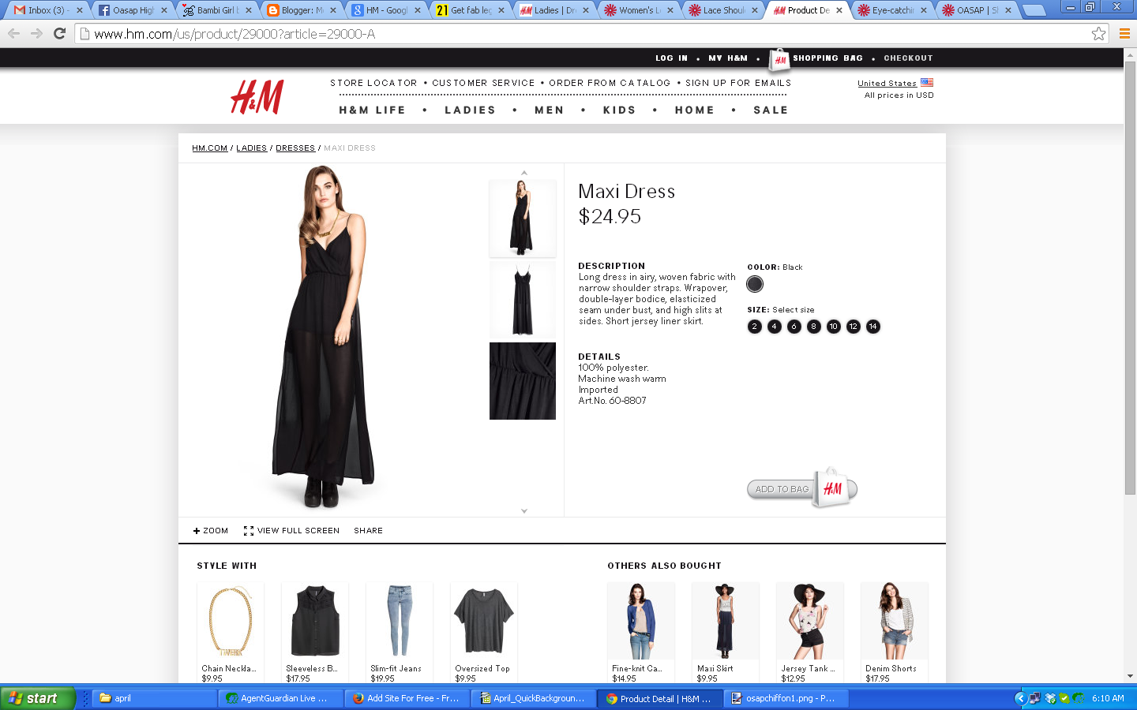Open the Maxi Skirt product
The image size is (1137, 710).
click(x=726, y=633)
